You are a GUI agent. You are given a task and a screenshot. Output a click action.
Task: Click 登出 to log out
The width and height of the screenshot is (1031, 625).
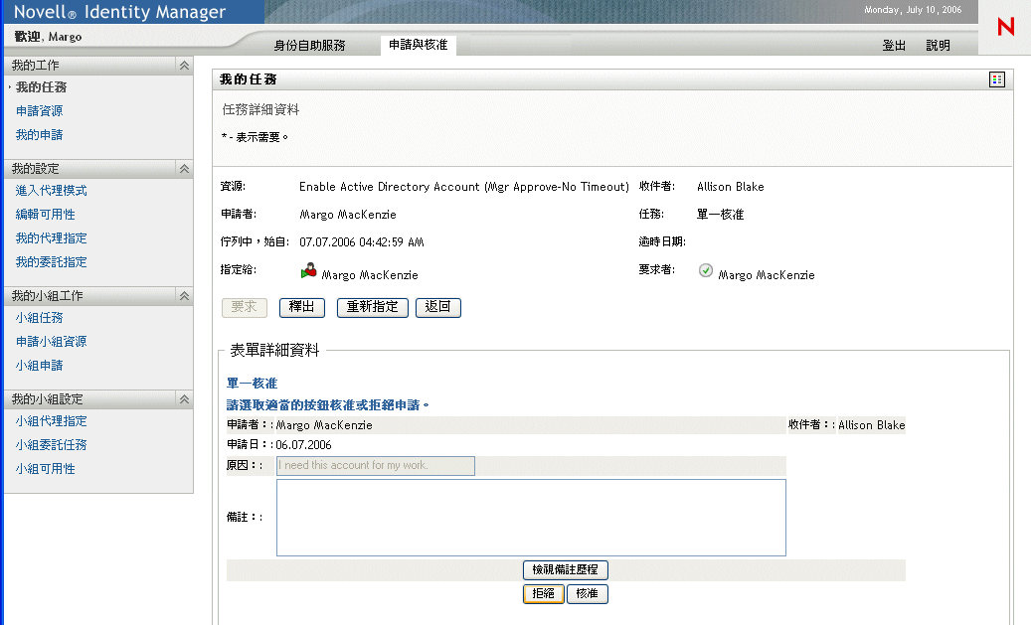tap(894, 46)
